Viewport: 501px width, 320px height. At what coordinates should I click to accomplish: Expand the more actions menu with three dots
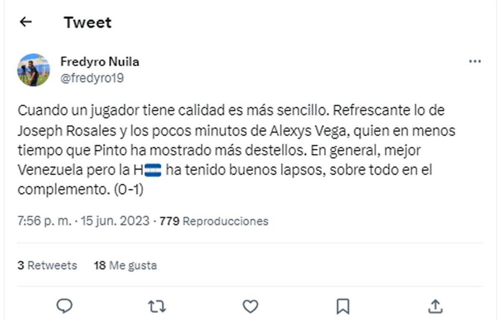[x=475, y=61]
